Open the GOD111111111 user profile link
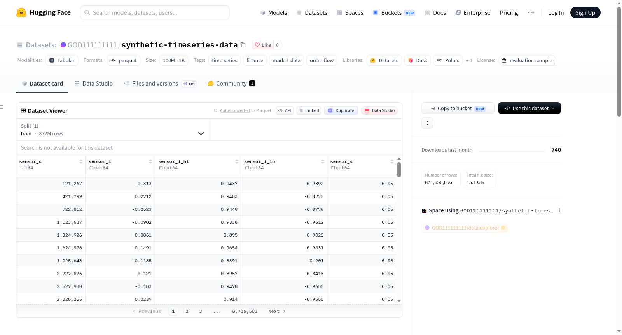The image size is (622, 335). (x=92, y=45)
